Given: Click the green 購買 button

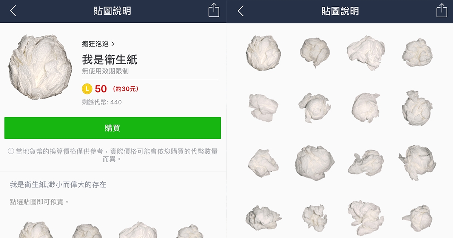Looking at the screenshot, I should coord(112,128).
